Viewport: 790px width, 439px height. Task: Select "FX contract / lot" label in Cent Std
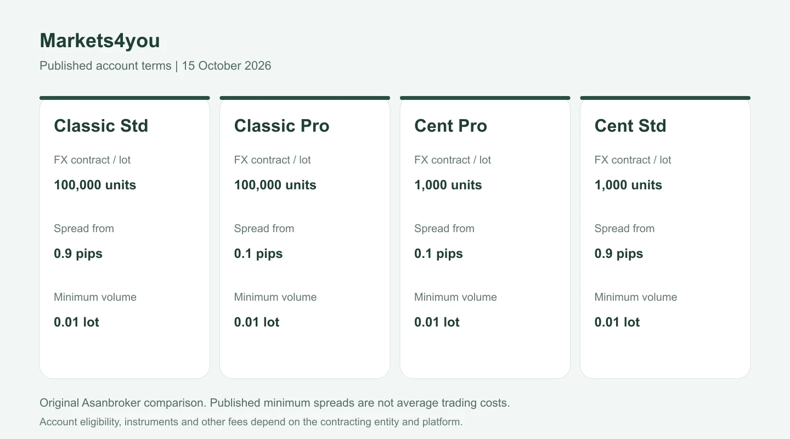[x=633, y=160]
